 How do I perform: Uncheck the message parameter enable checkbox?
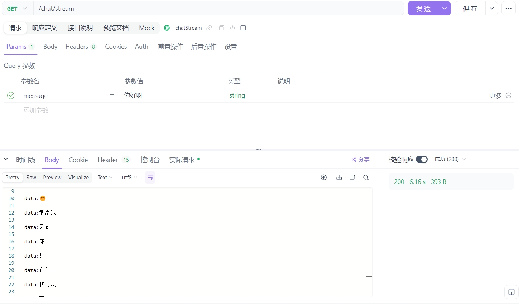(10, 95)
